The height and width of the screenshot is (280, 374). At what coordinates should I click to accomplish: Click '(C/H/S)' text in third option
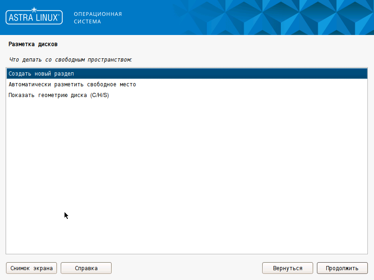[100, 95]
